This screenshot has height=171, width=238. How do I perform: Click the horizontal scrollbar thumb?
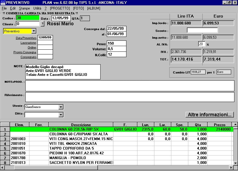click(56, 168)
